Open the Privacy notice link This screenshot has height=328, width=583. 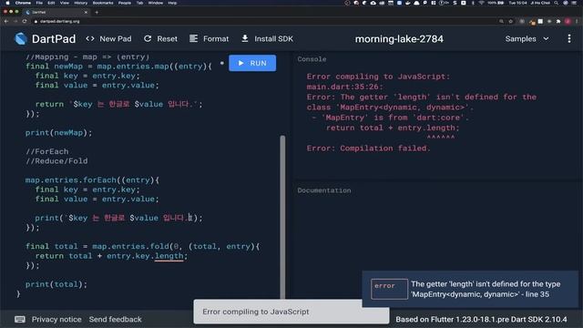click(x=56, y=319)
